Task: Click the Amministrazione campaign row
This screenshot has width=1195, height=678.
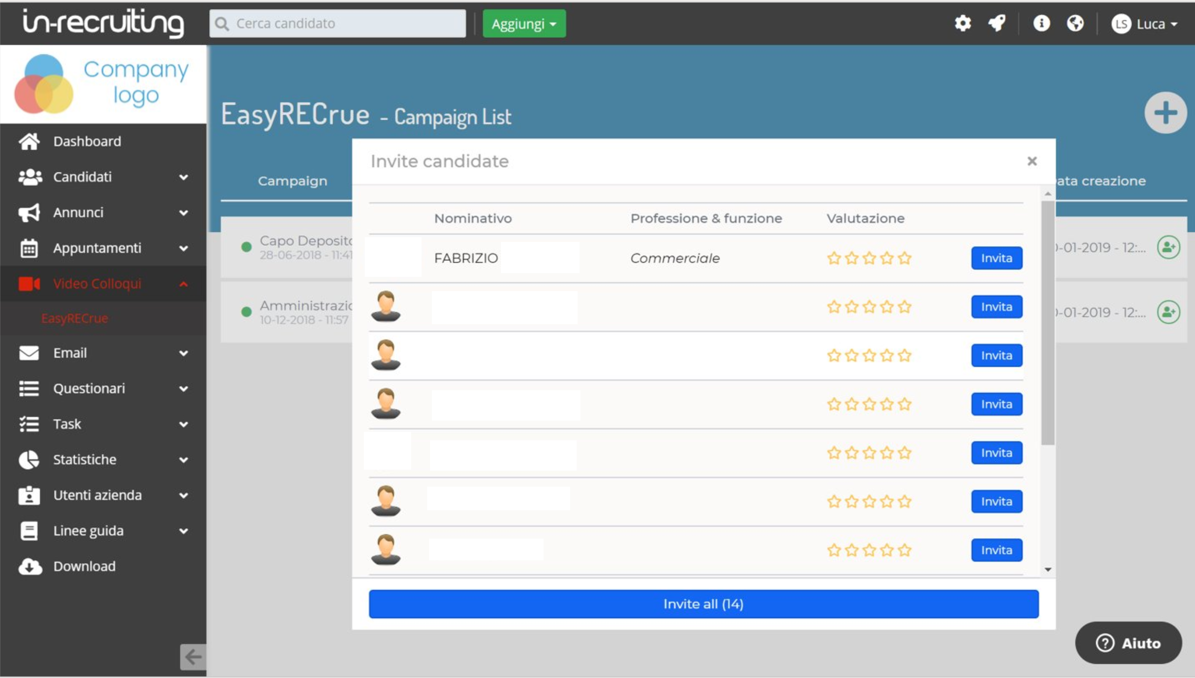Action: click(x=287, y=312)
